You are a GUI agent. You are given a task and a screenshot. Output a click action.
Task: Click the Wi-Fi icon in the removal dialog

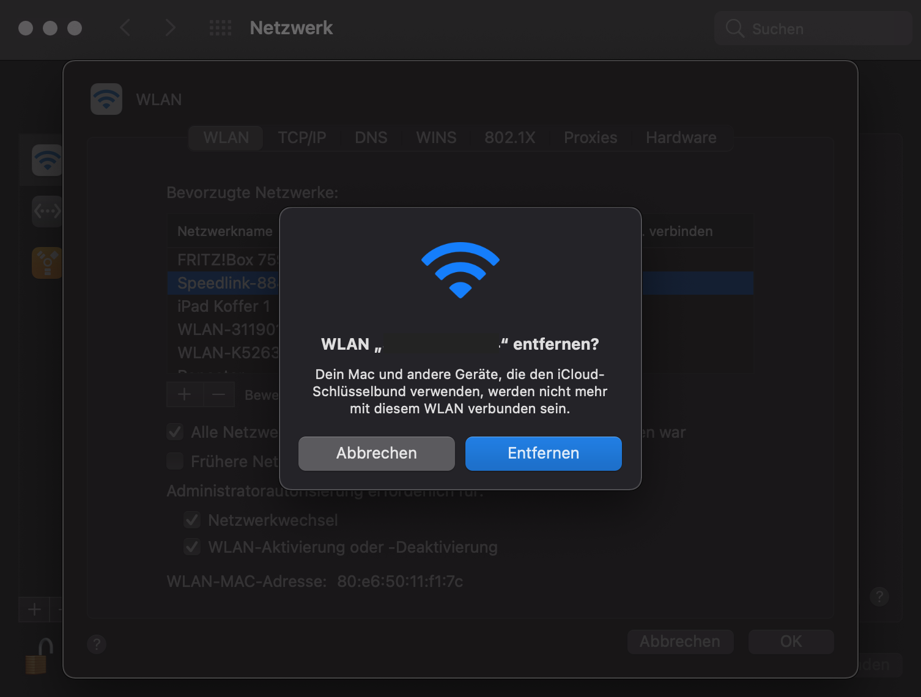point(460,270)
